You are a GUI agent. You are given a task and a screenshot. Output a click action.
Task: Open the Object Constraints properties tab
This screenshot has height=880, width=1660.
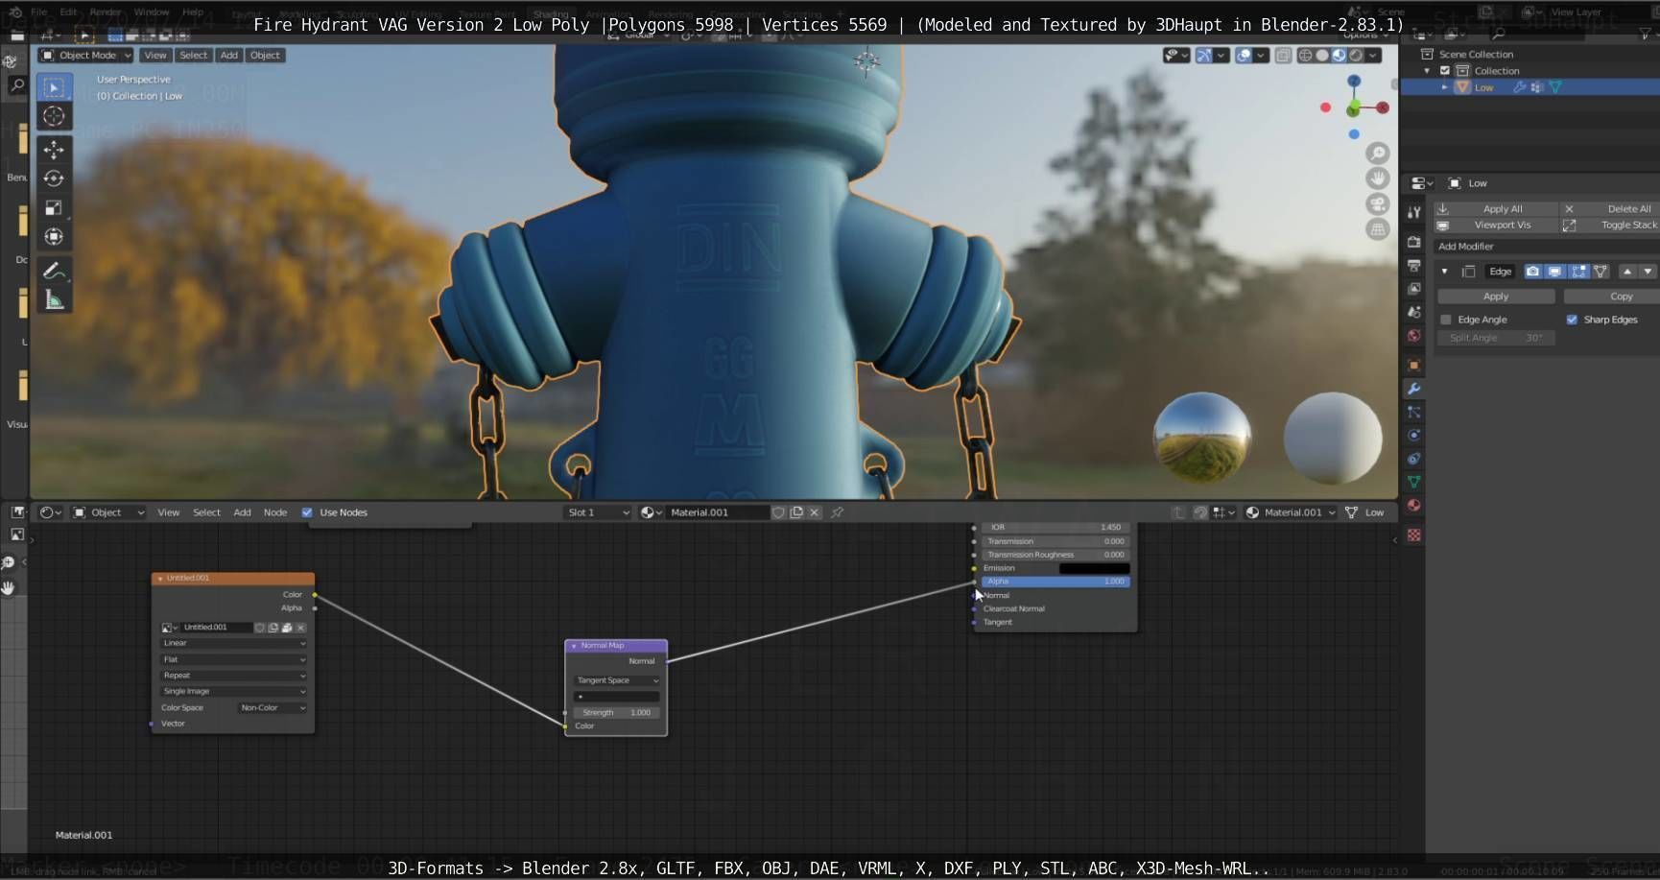click(x=1413, y=459)
